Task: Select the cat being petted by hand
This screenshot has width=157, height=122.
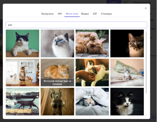Action: coord(92,72)
